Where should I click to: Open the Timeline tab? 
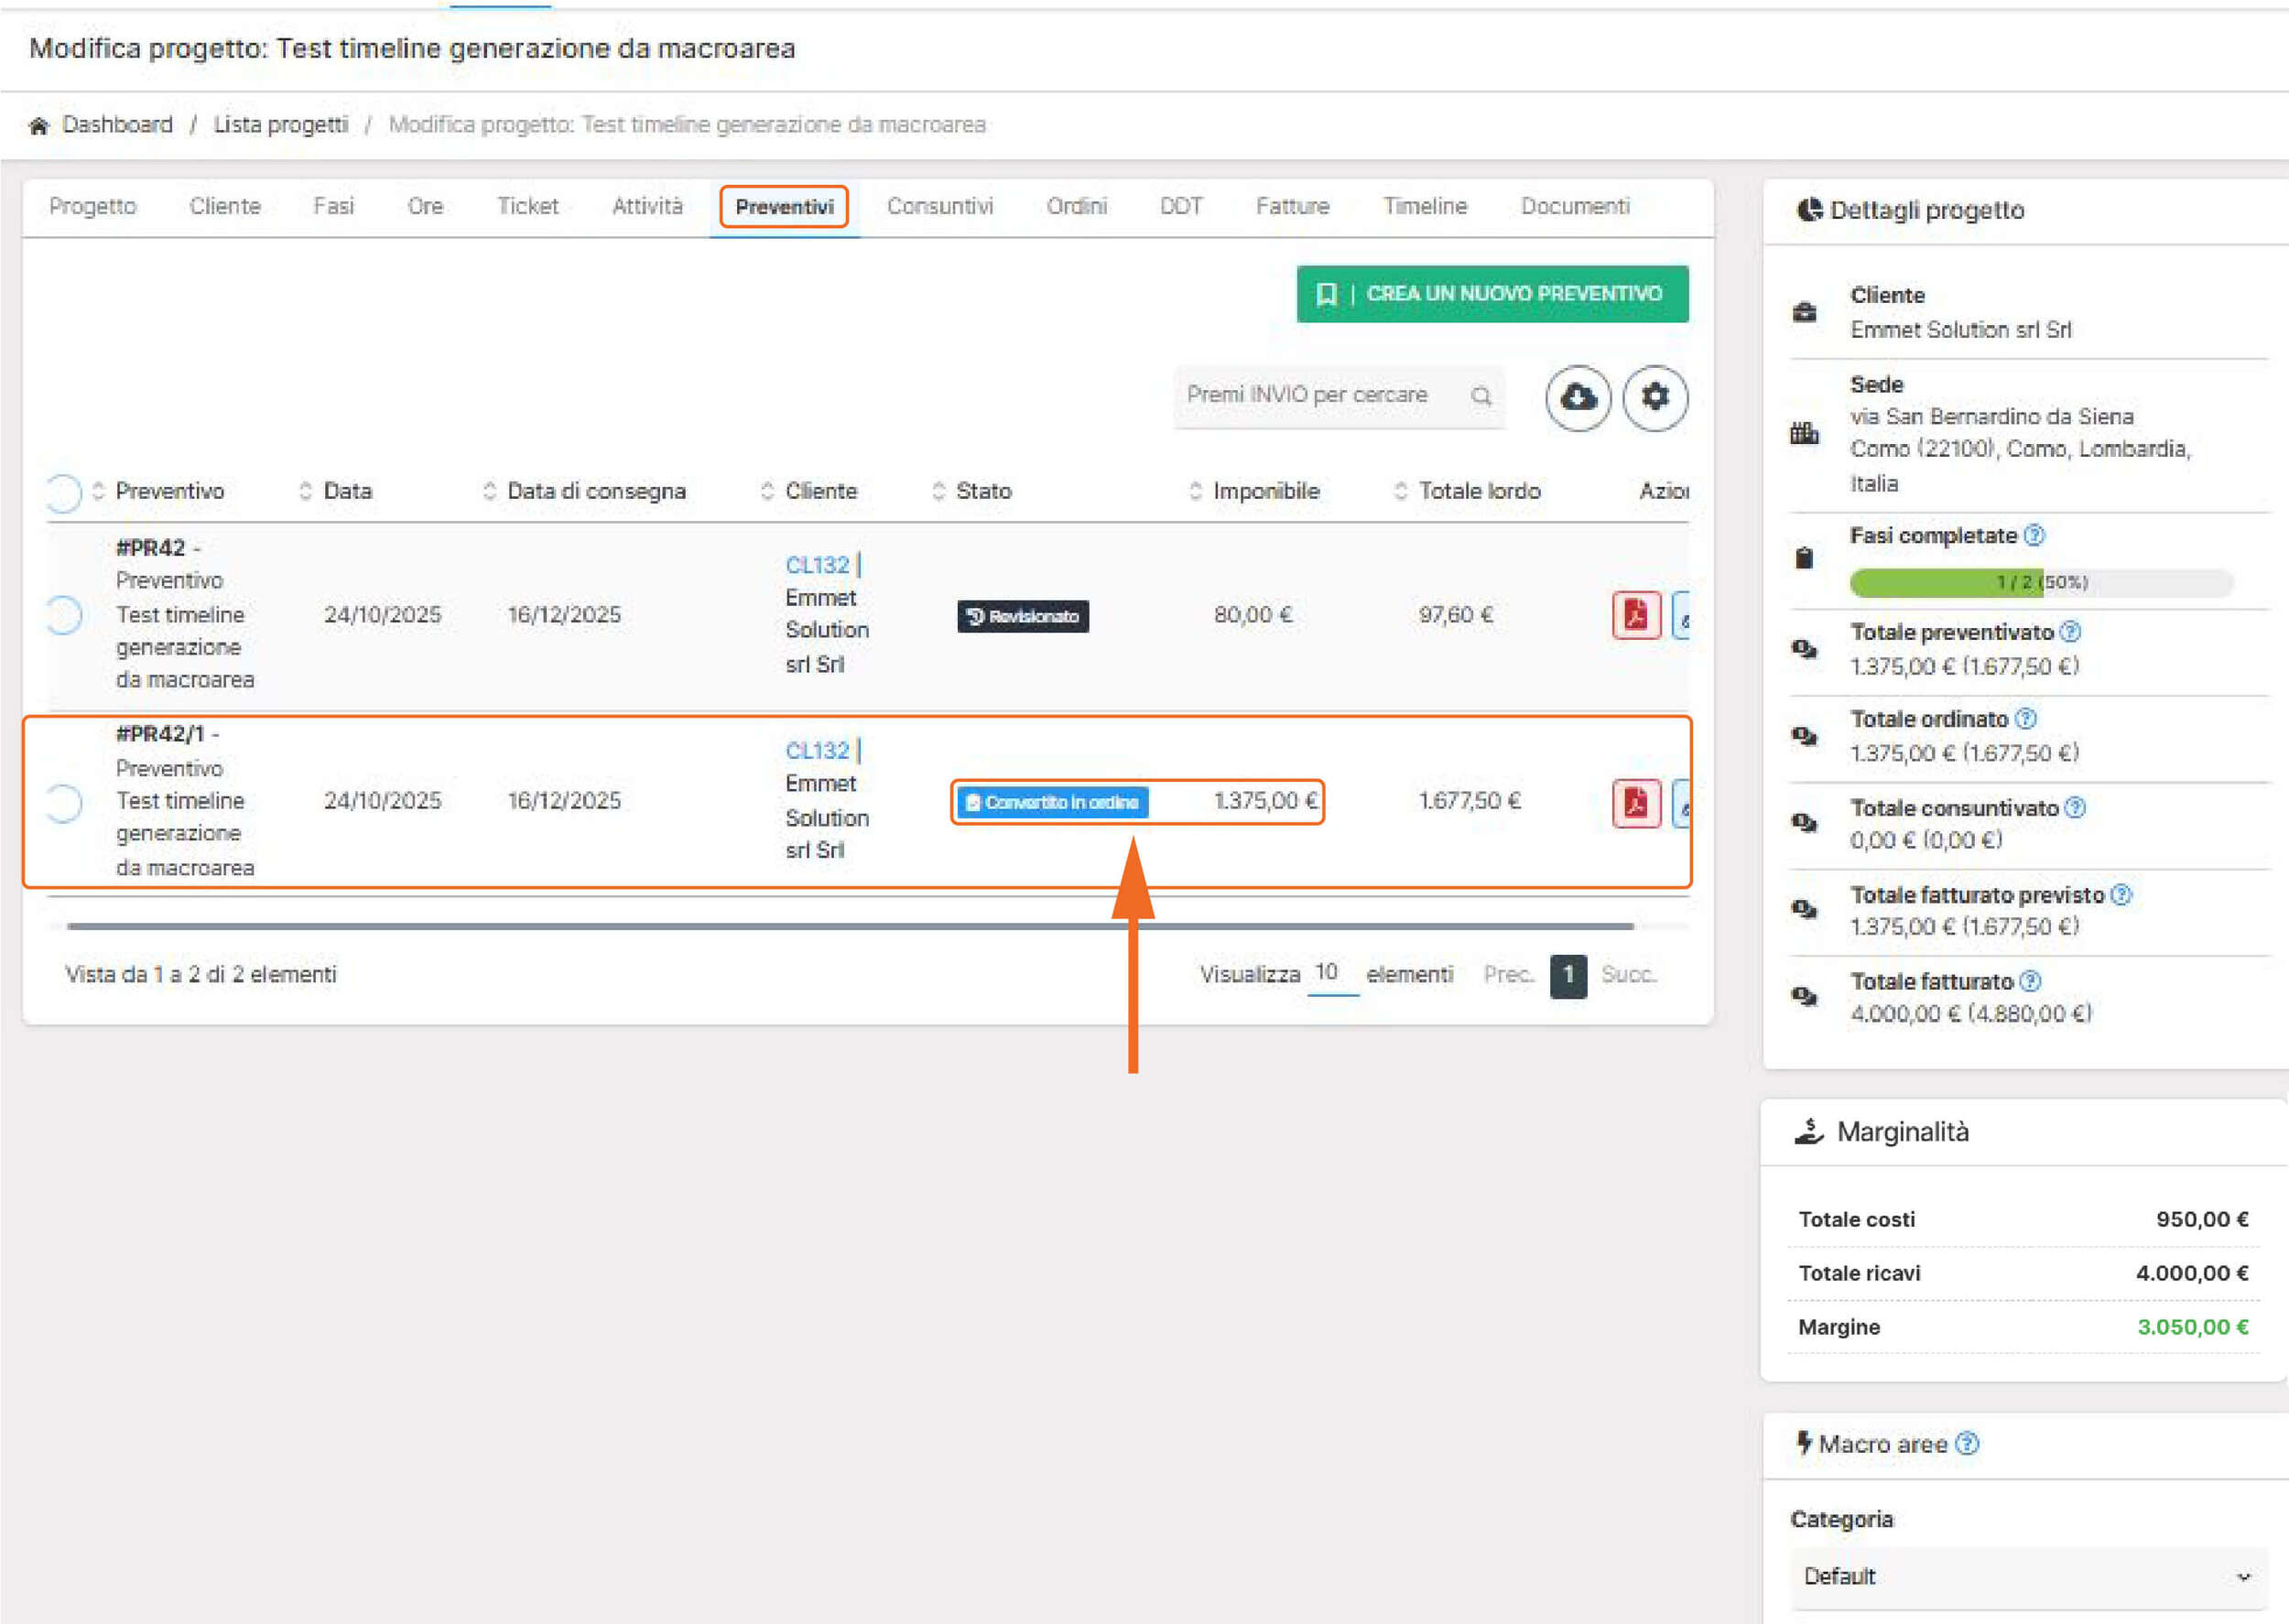pyautogui.click(x=1424, y=206)
